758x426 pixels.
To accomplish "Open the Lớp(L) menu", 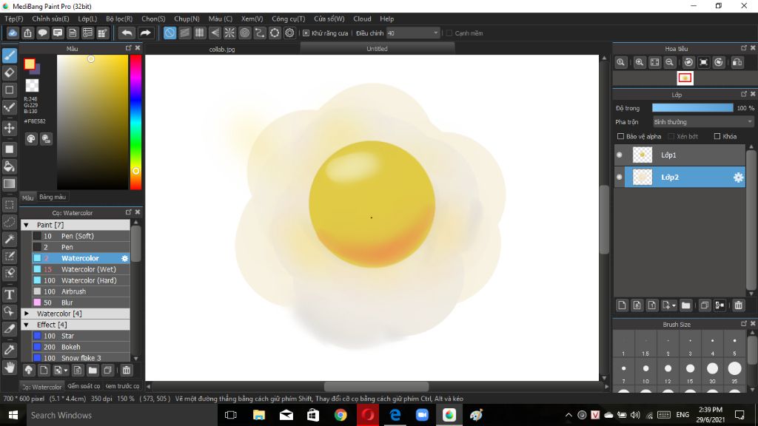I will click(87, 18).
